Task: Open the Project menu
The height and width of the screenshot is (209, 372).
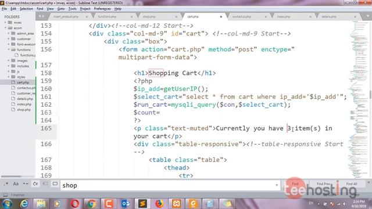Action: coord(85,9)
